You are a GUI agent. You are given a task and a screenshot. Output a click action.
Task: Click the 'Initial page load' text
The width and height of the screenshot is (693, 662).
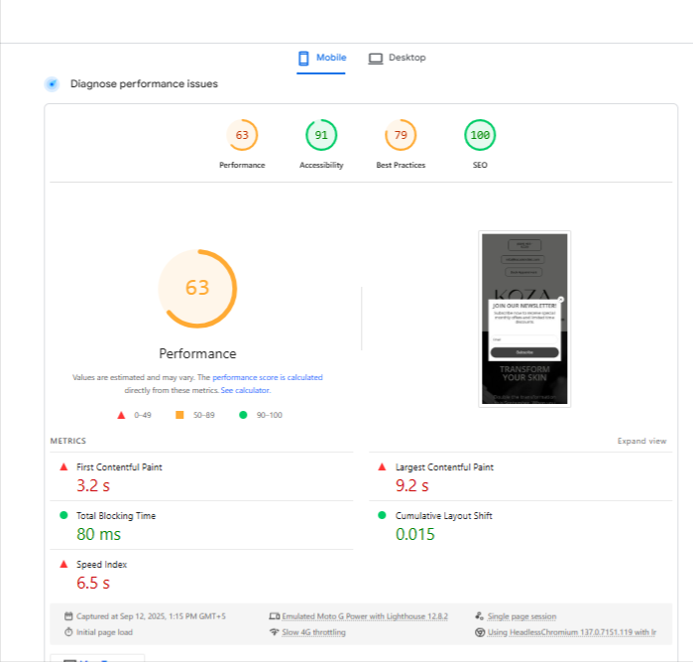[x=104, y=632]
